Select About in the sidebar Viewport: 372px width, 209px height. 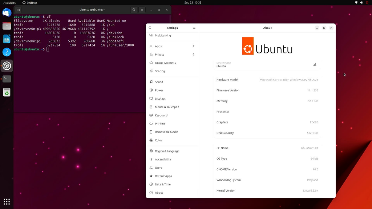point(172,193)
